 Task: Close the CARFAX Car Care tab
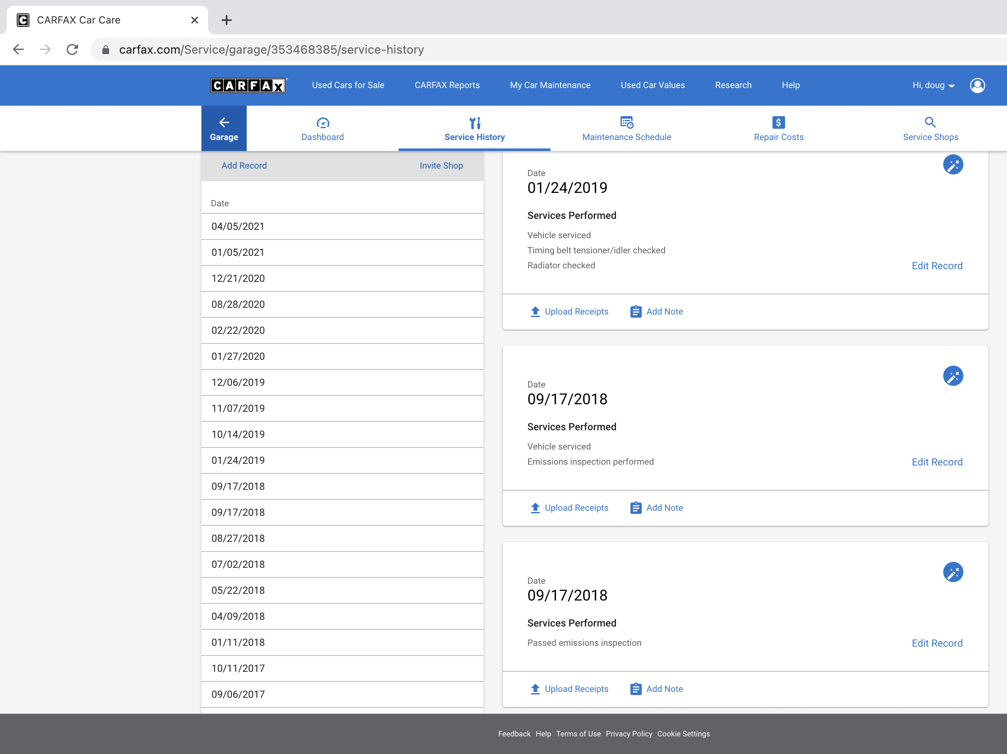[194, 20]
